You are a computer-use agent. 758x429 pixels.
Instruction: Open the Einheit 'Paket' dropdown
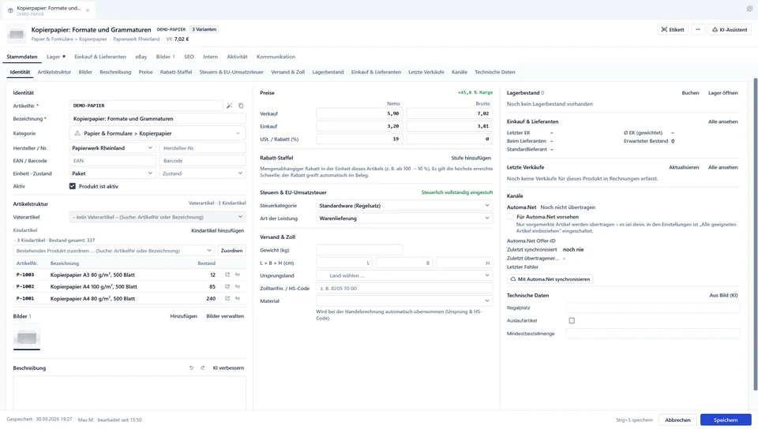[x=112, y=173]
